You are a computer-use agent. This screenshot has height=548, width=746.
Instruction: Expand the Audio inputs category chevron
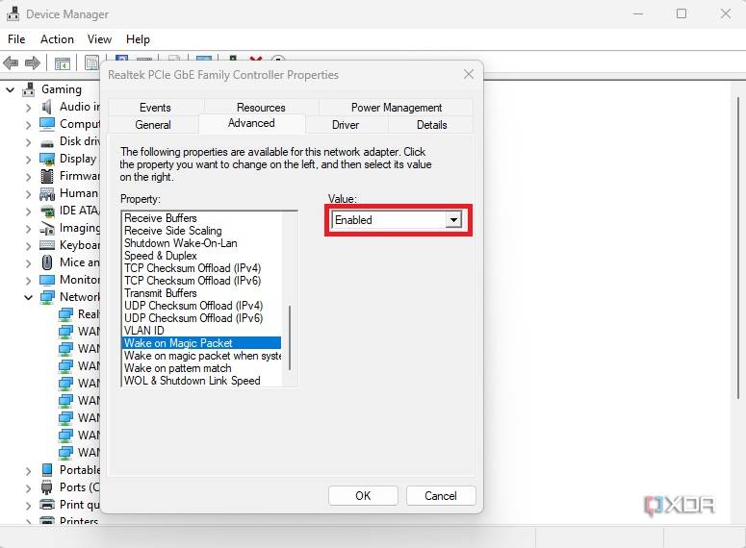click(29, 108)
